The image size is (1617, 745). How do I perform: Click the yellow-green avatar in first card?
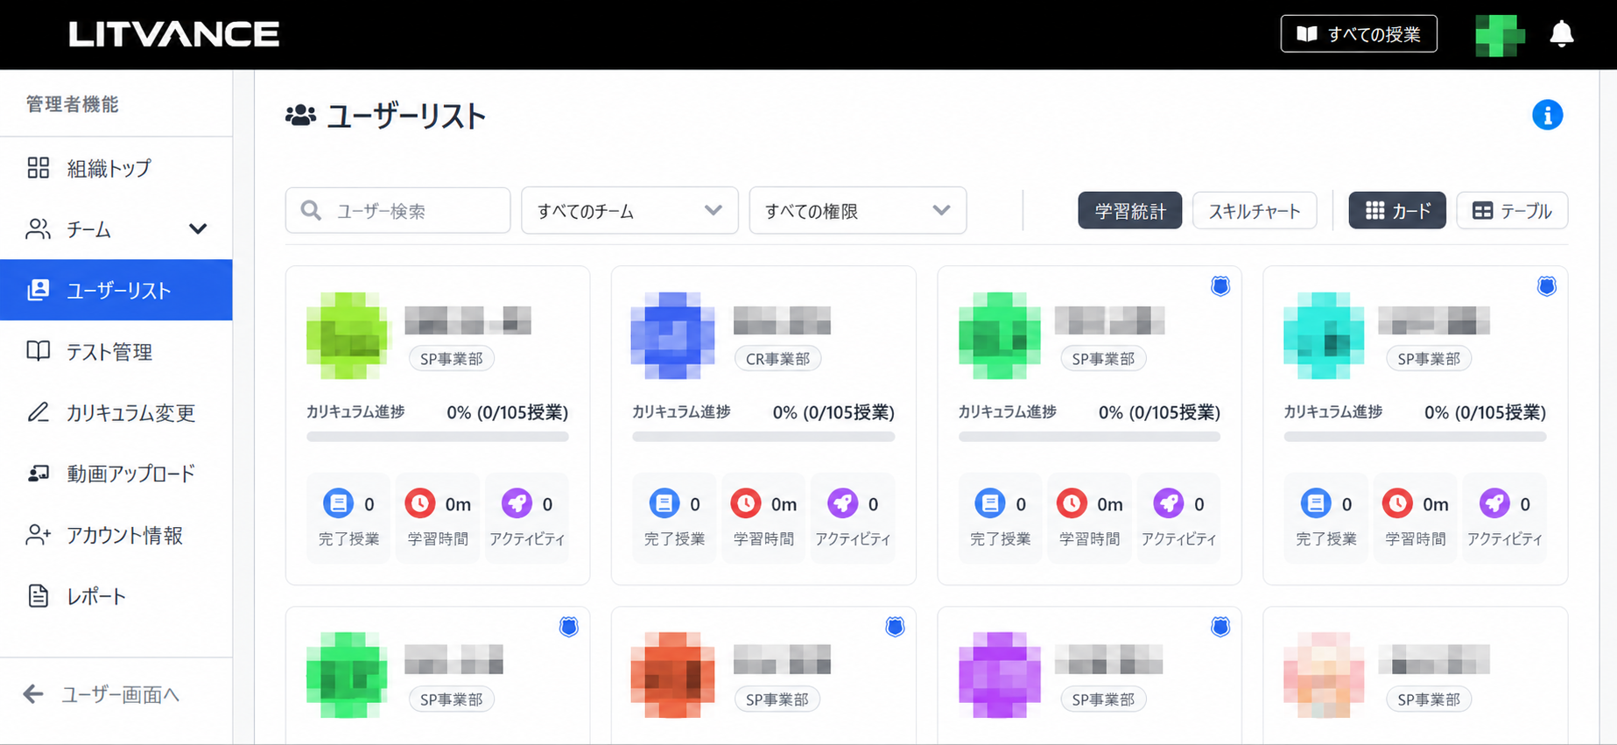click(347, 335)
